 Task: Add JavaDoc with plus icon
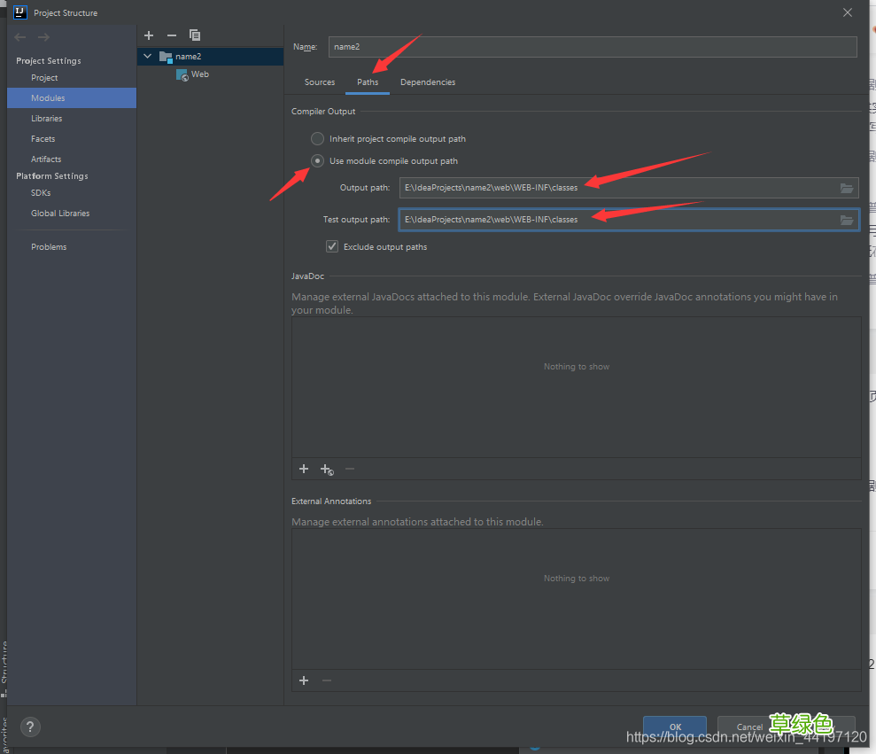tap(304, 469)
